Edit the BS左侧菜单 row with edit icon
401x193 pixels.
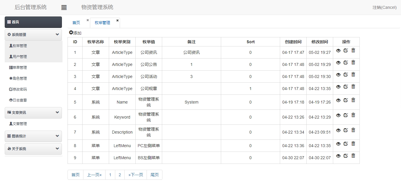click(x=346, y=156)
